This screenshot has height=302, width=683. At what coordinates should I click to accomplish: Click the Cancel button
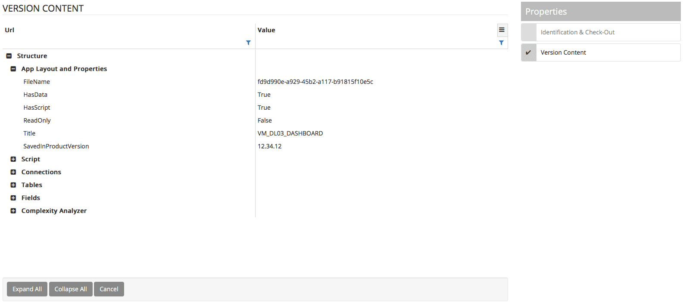coord(109,289)
